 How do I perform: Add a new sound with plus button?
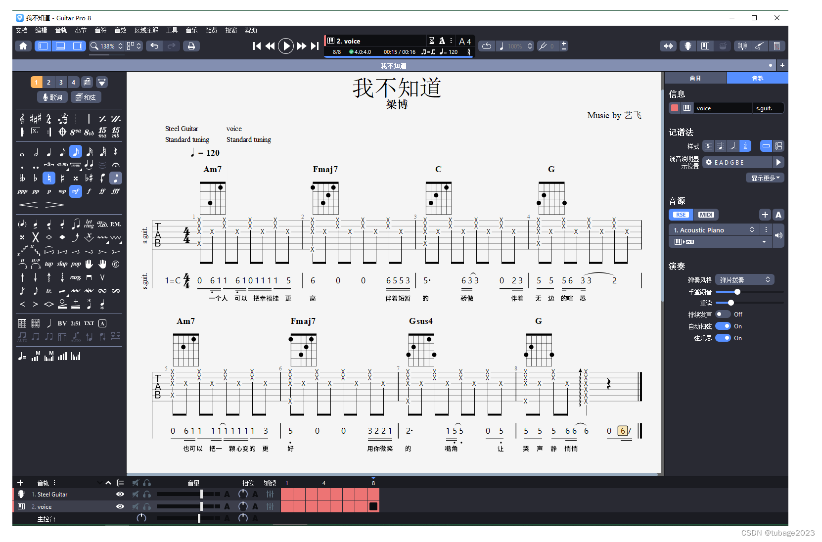pos(765,215)
